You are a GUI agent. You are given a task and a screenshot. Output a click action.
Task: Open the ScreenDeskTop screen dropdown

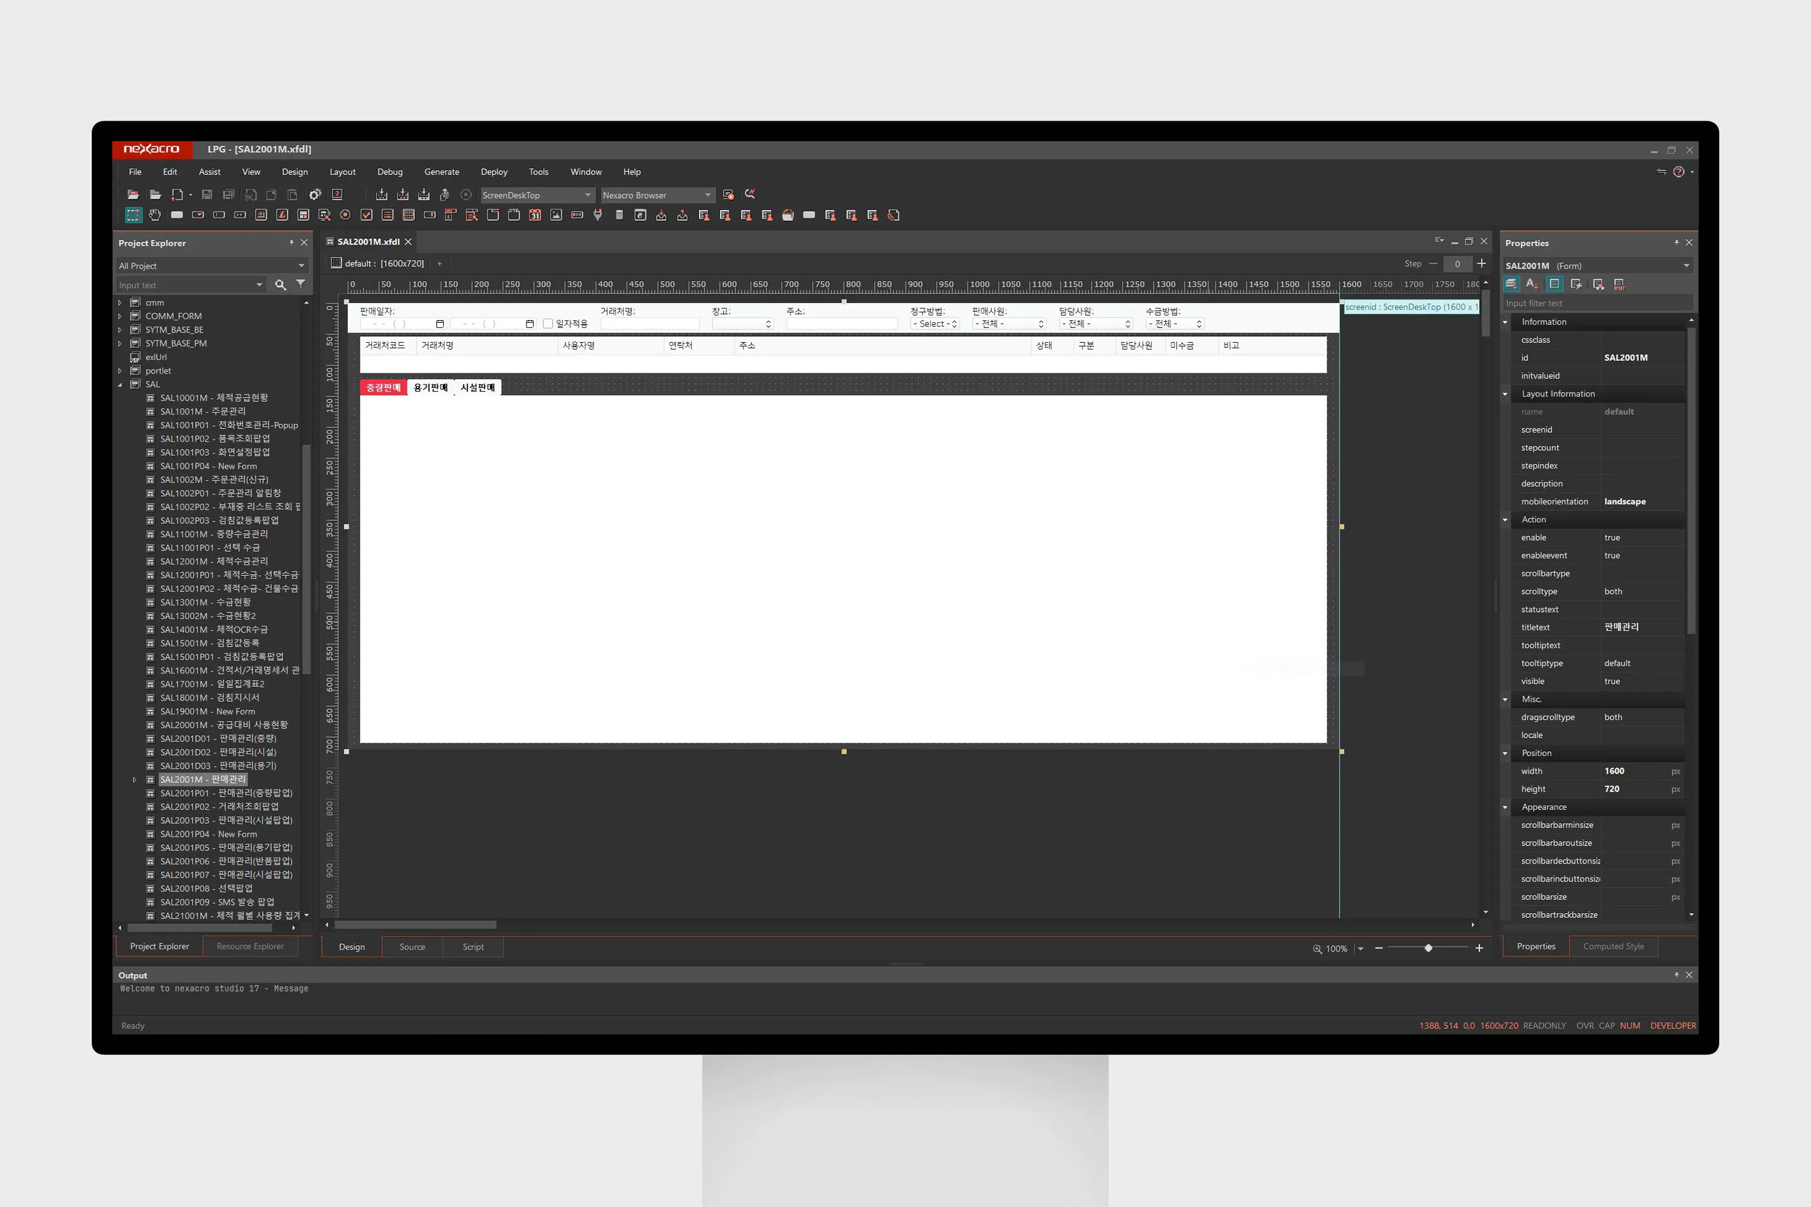coord(587,195)
